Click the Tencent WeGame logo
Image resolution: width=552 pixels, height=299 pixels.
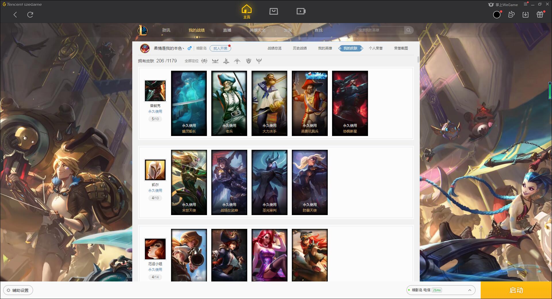point(22,4)
